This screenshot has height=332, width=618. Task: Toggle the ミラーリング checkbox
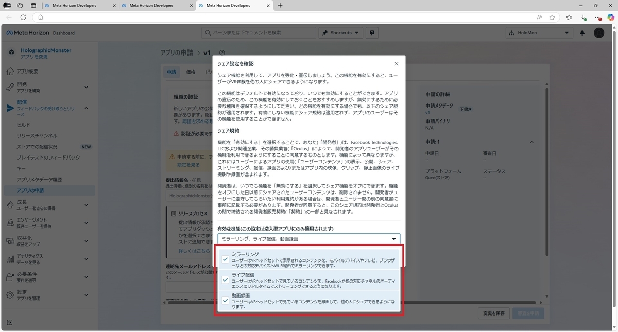225,259
